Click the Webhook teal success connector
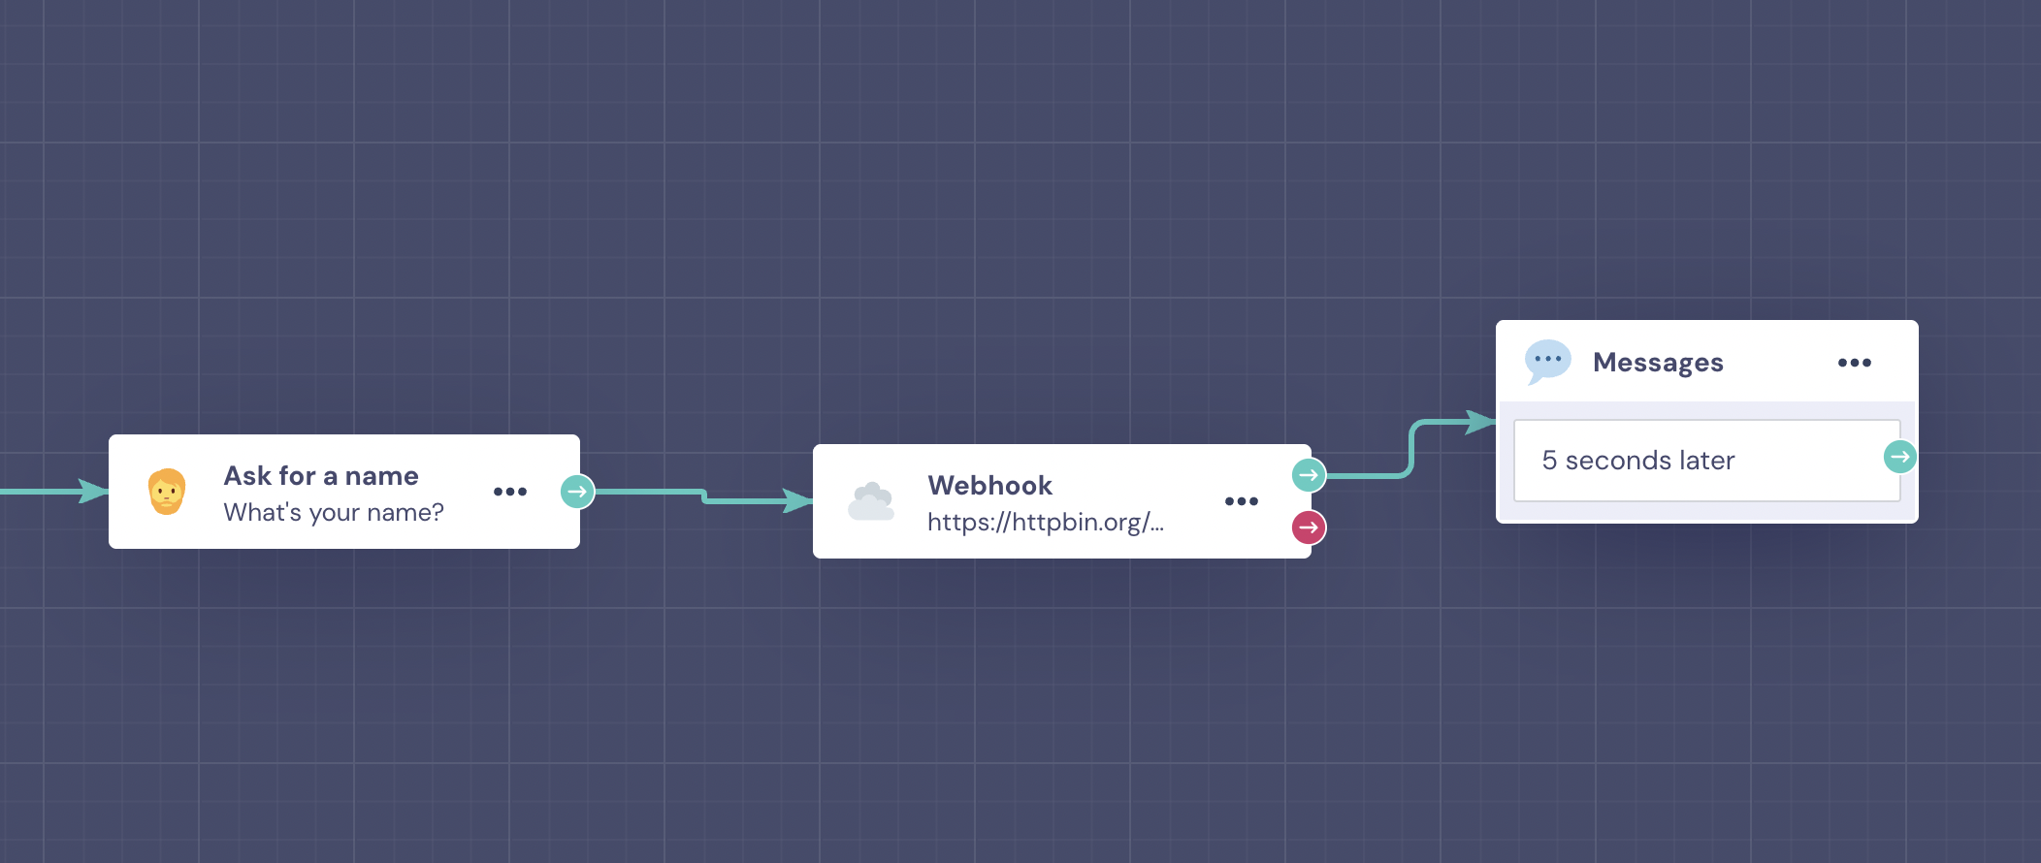 tap(1309, 475)
